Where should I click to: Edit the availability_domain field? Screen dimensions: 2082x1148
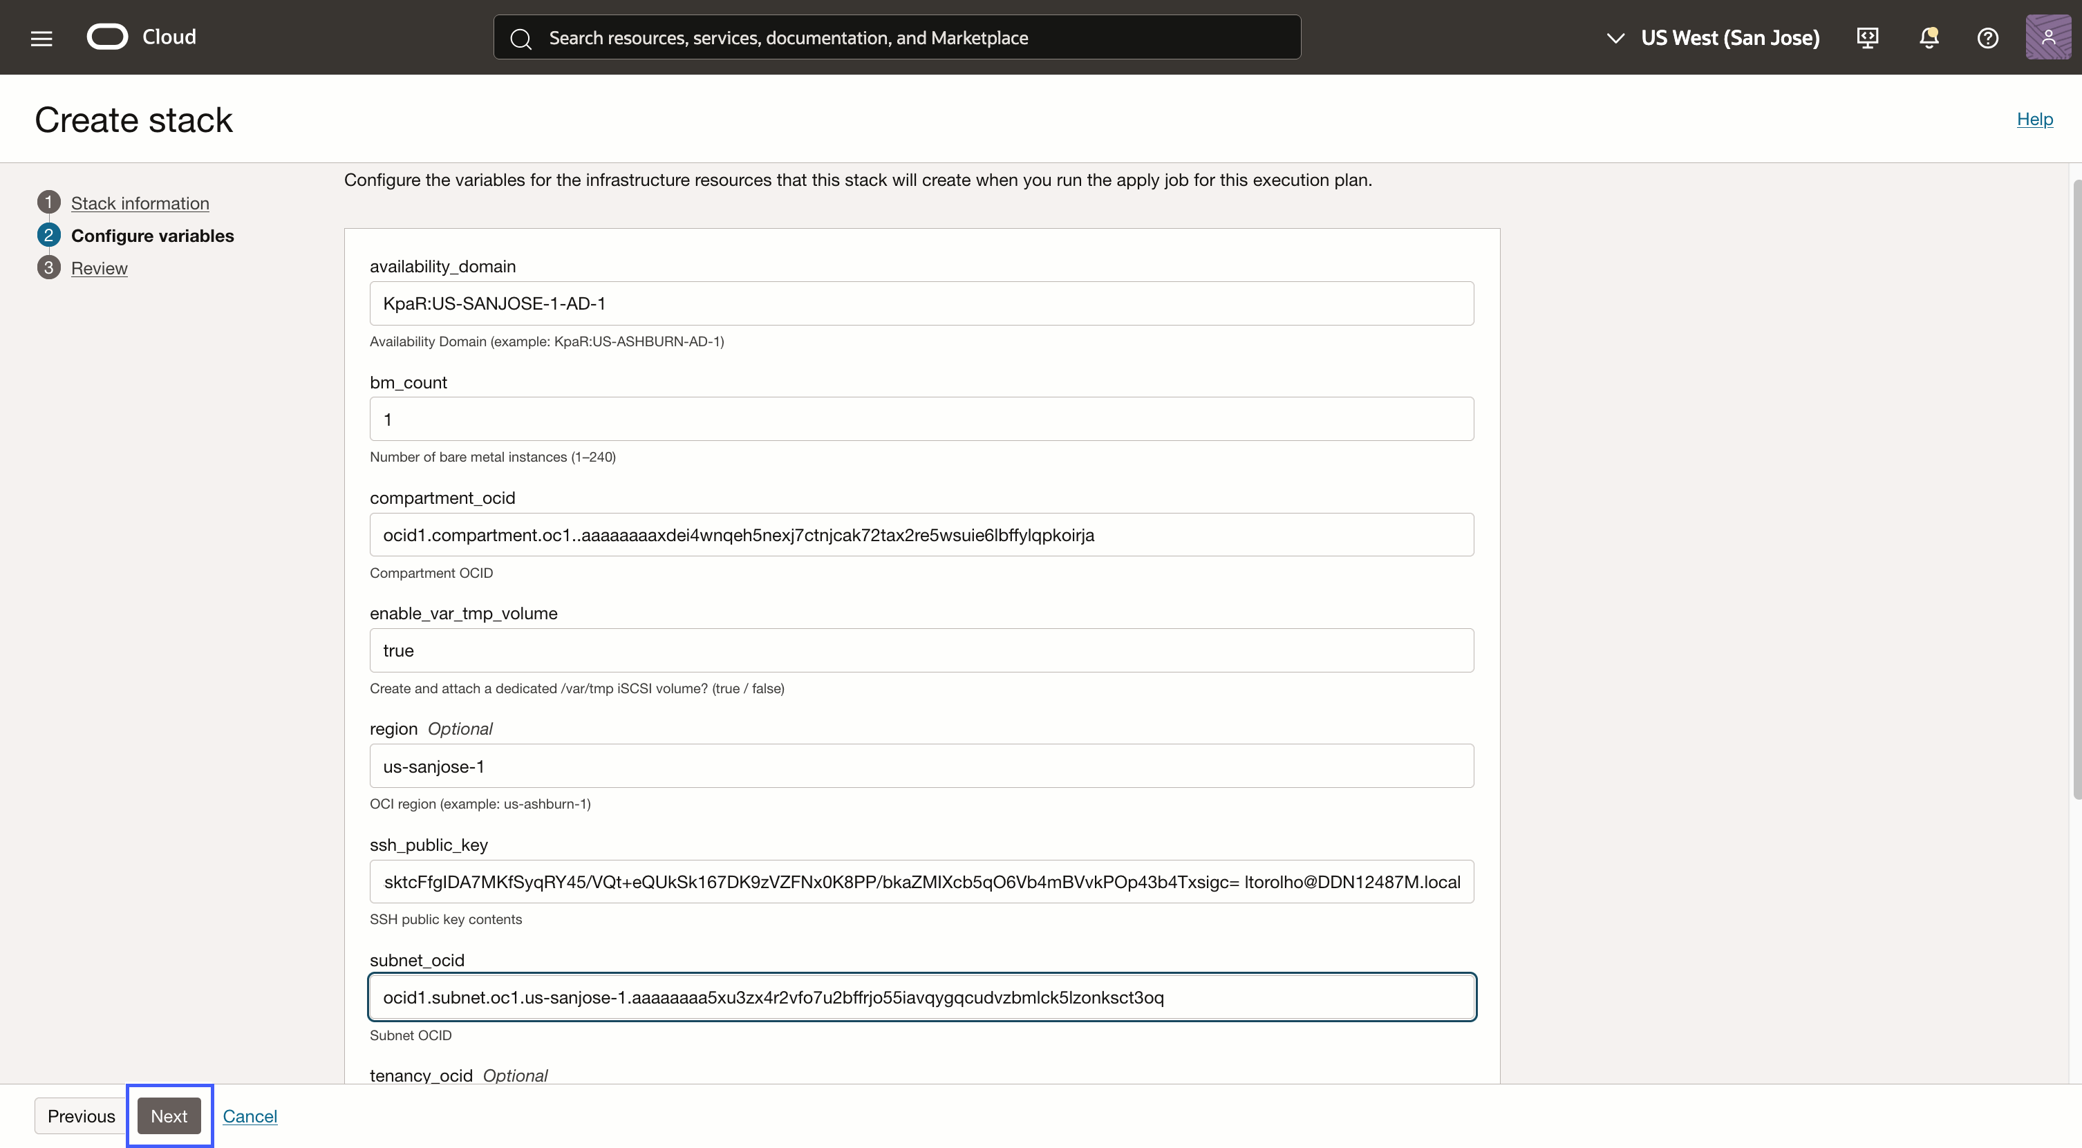pos(921,304)
